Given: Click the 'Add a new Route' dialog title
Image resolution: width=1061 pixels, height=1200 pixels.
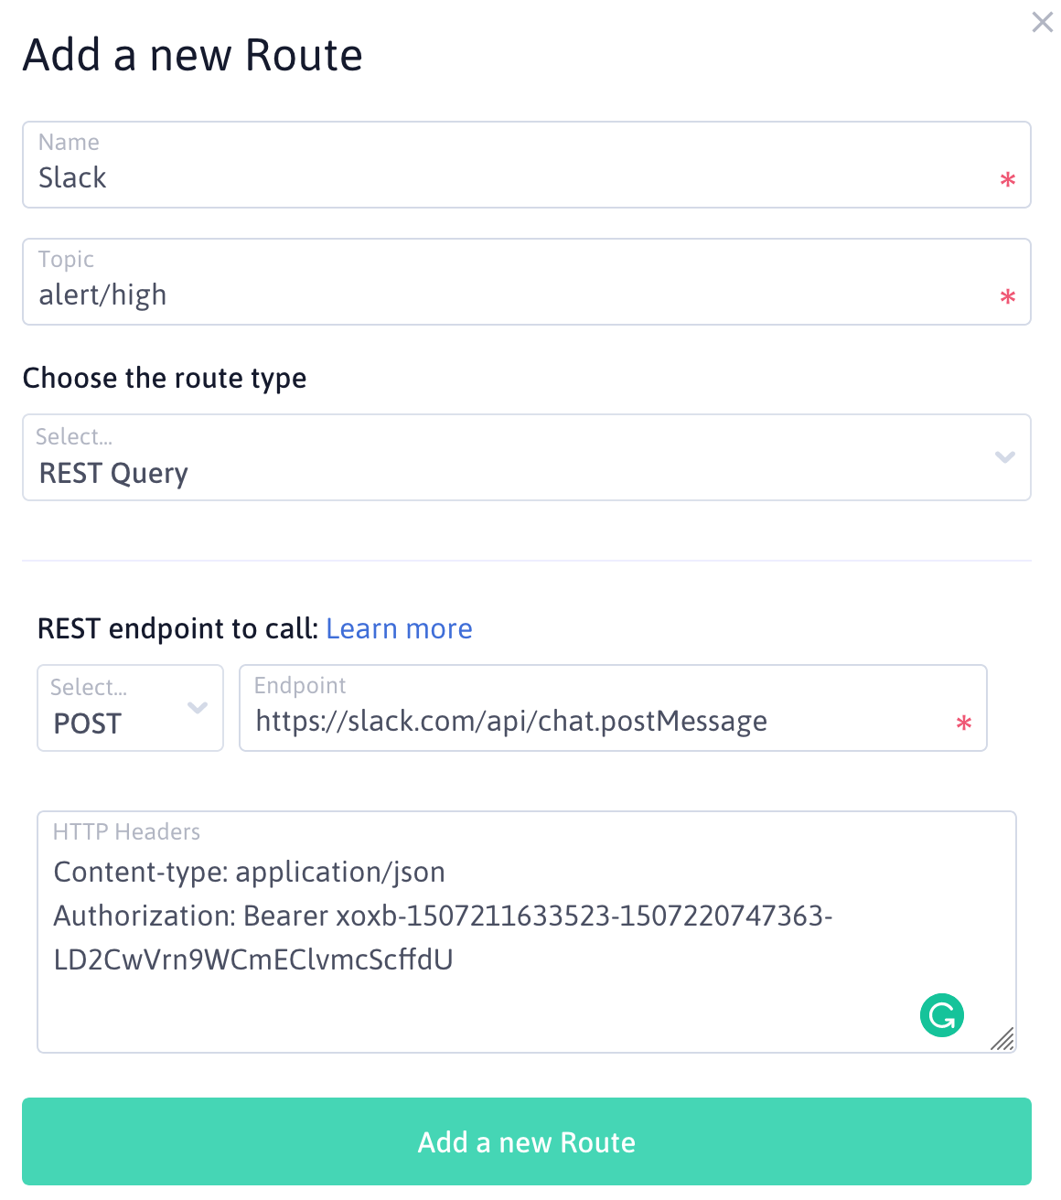Looking at the screenshot, I should click(193, 55).
